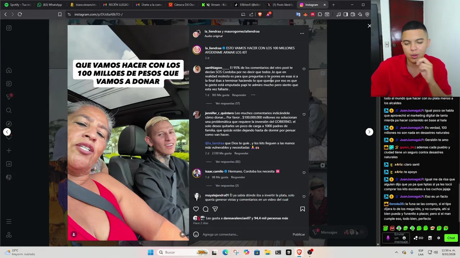Show tagged people icon on video
This screenshot has height=258, width=460.
pyautogui.click(x=74, y=234)
